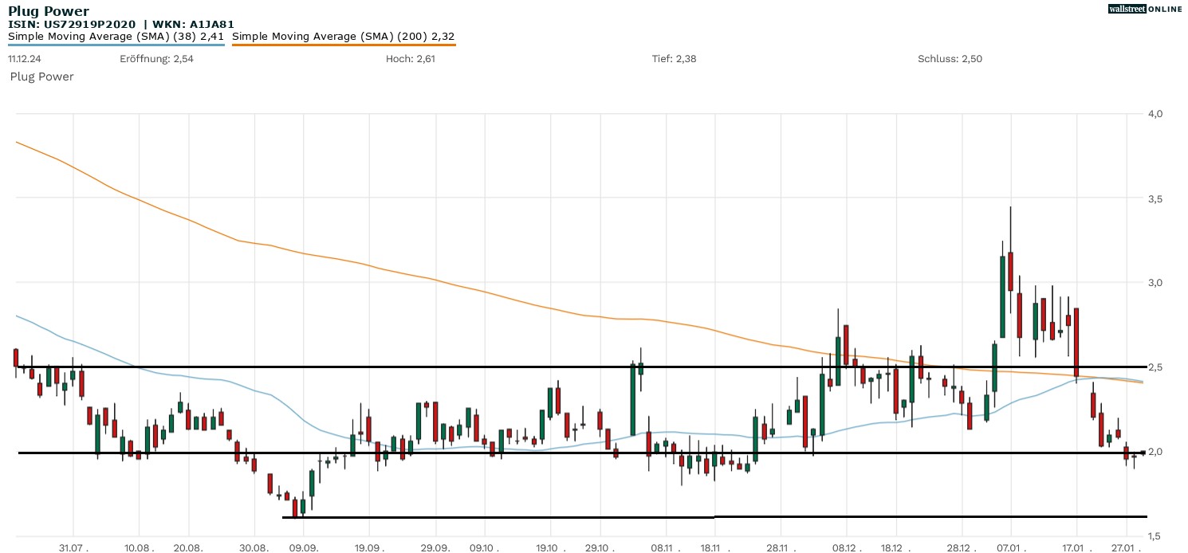Viewport: 1188px width, 553px height.
Task: Click the orange line under the SMA 200 legend
Action: click(343, 45)
